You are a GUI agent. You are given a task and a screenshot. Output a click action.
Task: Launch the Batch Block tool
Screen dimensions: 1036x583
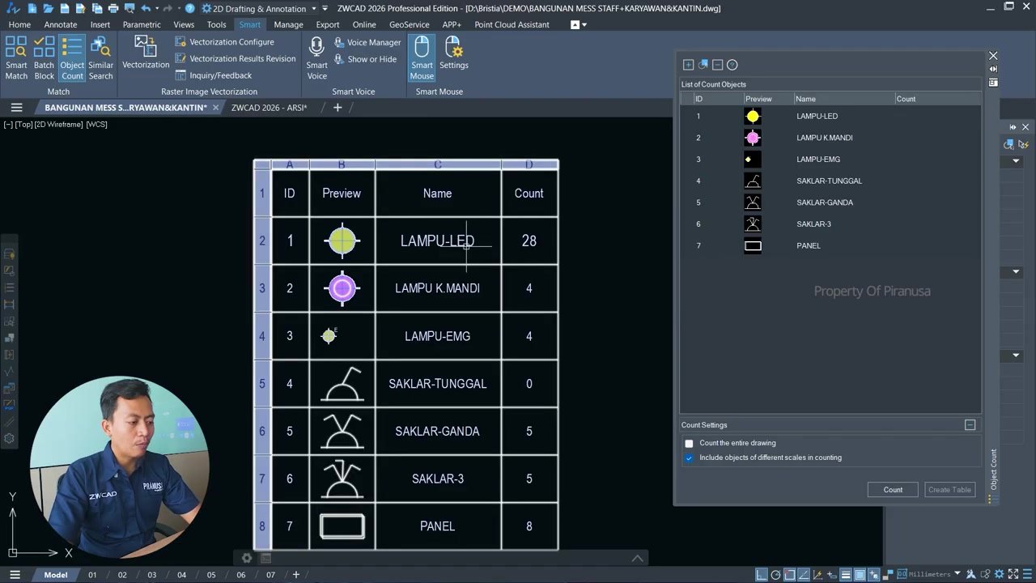point(45,57)
